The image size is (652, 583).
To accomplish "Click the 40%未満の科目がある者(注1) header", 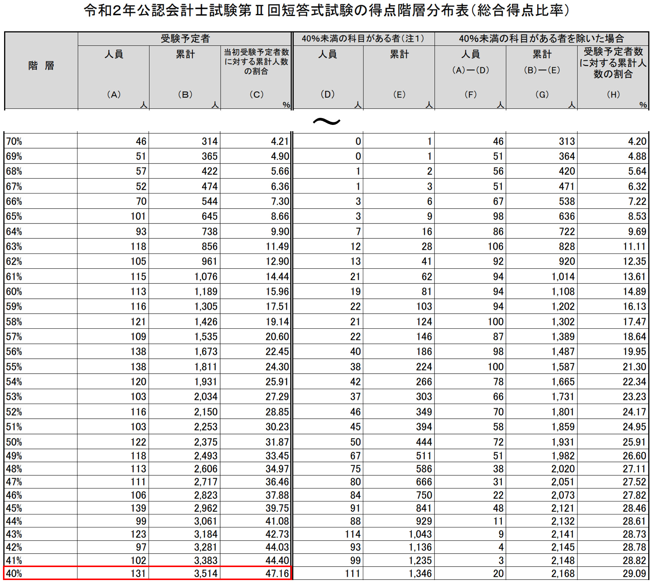I will 363,39.
